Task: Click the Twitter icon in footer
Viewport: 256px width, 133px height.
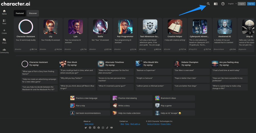Action: tap(86, 128)
